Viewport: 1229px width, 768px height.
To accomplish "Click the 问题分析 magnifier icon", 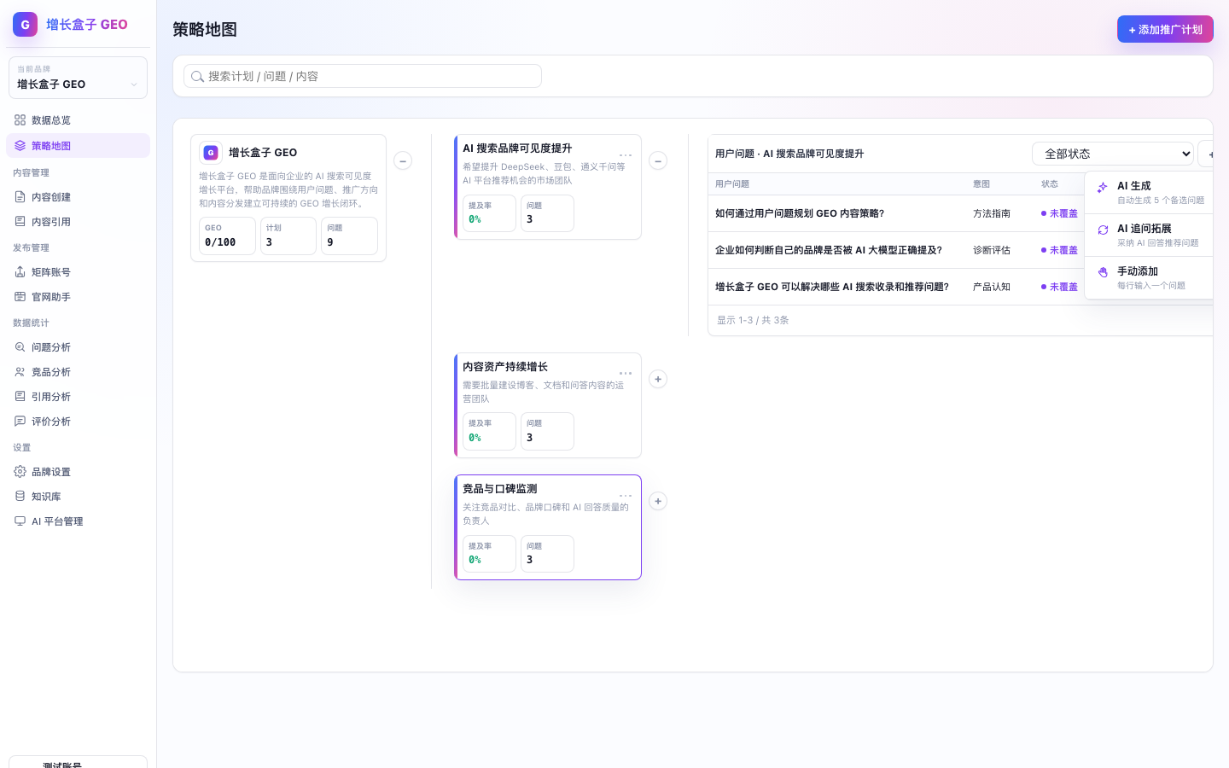I will point(20,347).
